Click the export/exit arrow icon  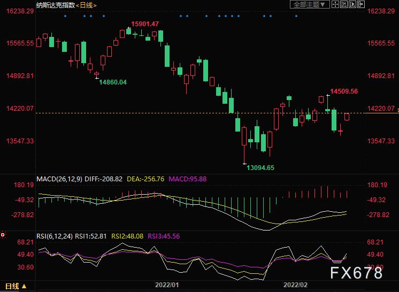click(361, 4)
